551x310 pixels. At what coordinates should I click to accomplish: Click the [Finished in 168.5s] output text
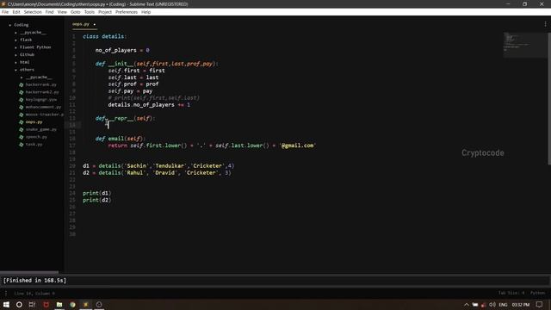[34, 281]
